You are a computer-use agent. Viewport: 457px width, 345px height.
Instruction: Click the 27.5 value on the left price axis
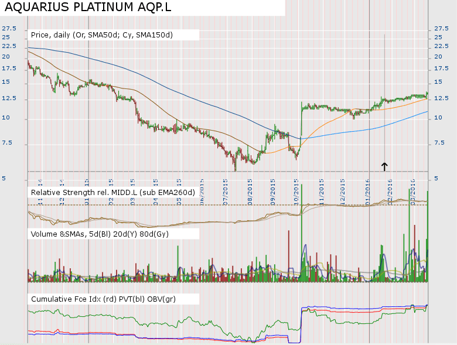tap(9, 28)
